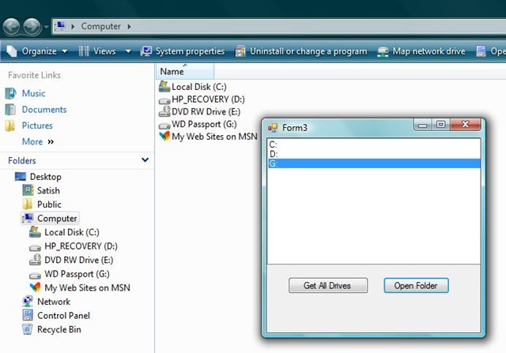Open the Views dropdown arrow
The image size is (506, 353).
pos(128,51)
